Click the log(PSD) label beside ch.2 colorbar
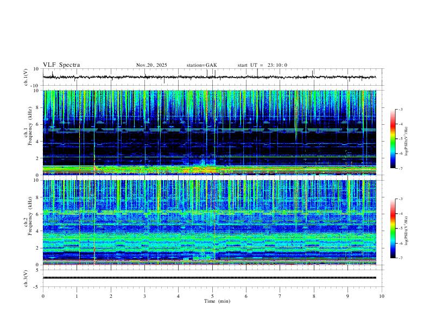The image size is (430, 332). click(407, 231)
